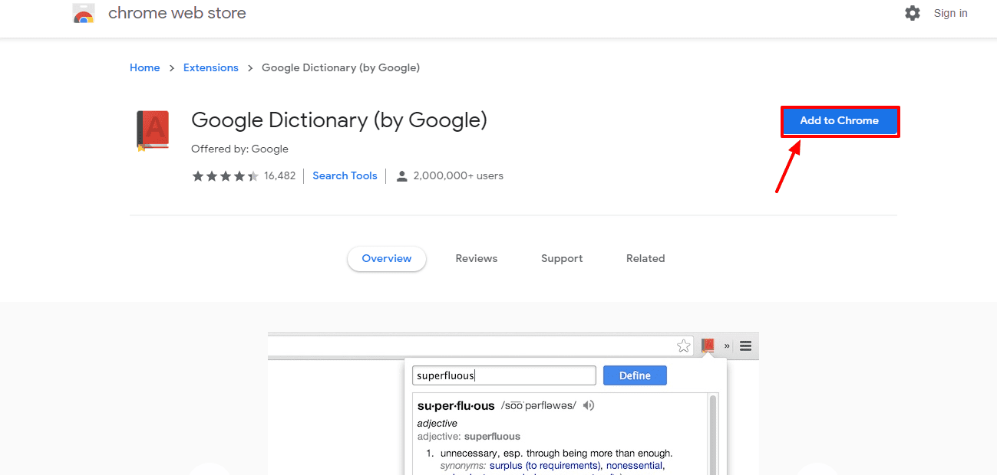
Task: Click Add to Chrome button
Action: click(x=840, y=121)
